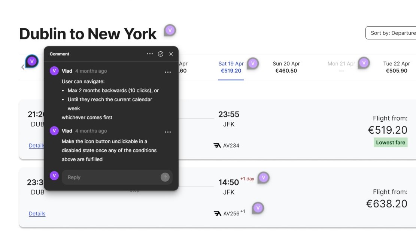Image resolution: width=416 pixels, height=234 pixels.
Task: Click the send arrow in the Reply box
Action: (x=165, y=177)
